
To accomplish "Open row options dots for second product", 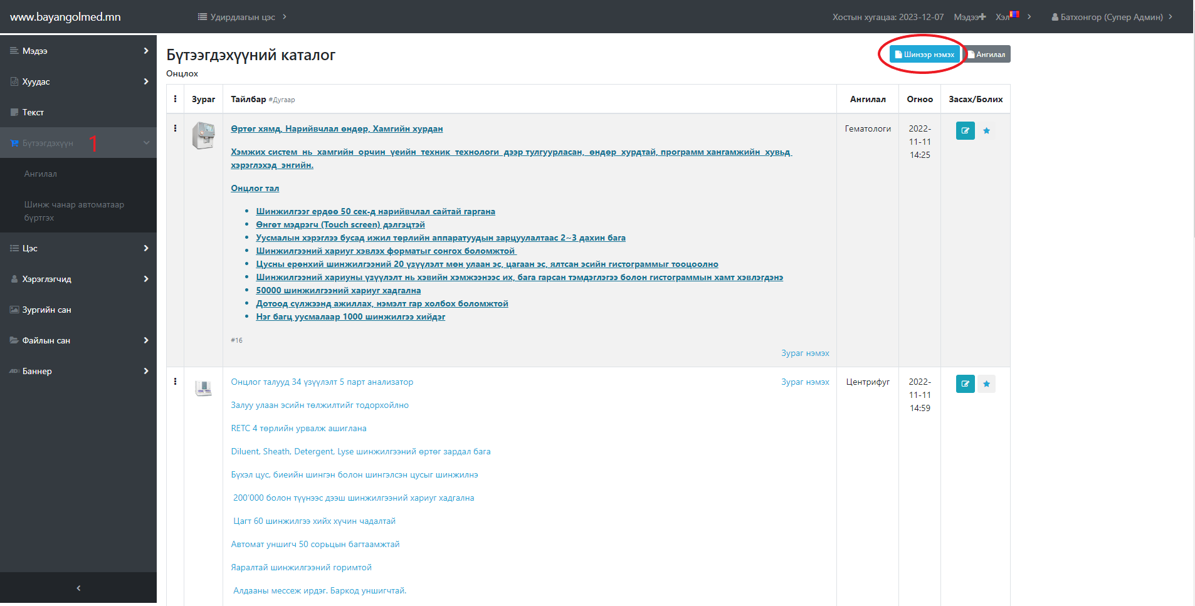I will tap(175, 382).
